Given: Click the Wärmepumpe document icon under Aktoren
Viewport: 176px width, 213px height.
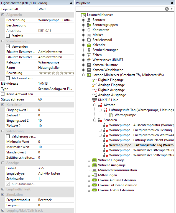Looking at the screenshot, I should coord(111,115).
